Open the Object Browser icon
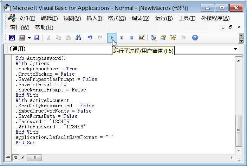The height and width of the screenshot is (166, 247). (173, 38)
